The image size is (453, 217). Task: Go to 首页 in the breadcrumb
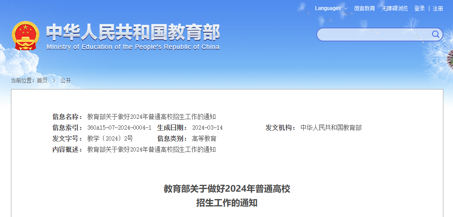tap(42, 80)
